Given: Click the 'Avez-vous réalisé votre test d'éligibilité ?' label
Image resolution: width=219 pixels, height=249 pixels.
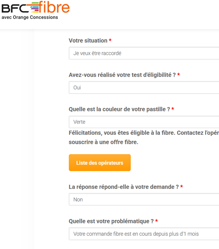Looking at the screenshot, I should [x=122, y=75].
